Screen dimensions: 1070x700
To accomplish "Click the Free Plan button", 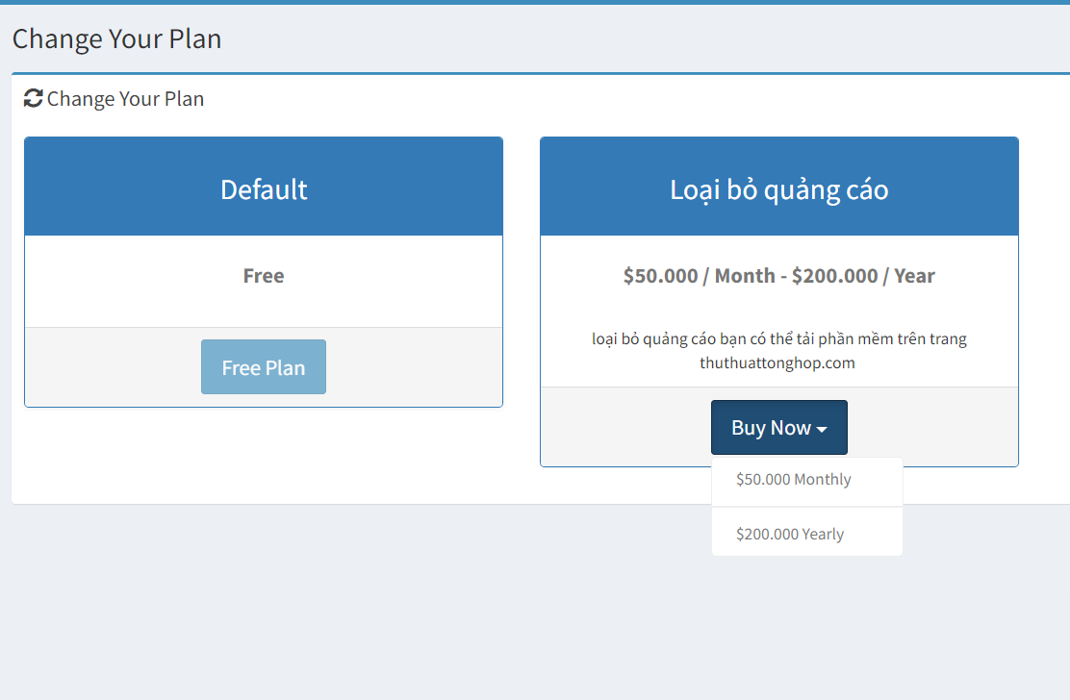I will [264, 367].
